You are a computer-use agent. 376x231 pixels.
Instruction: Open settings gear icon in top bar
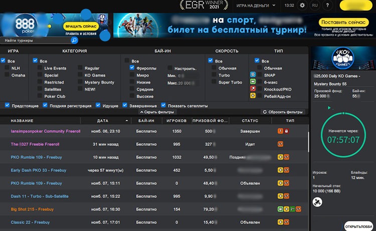[x=302, y=6]
